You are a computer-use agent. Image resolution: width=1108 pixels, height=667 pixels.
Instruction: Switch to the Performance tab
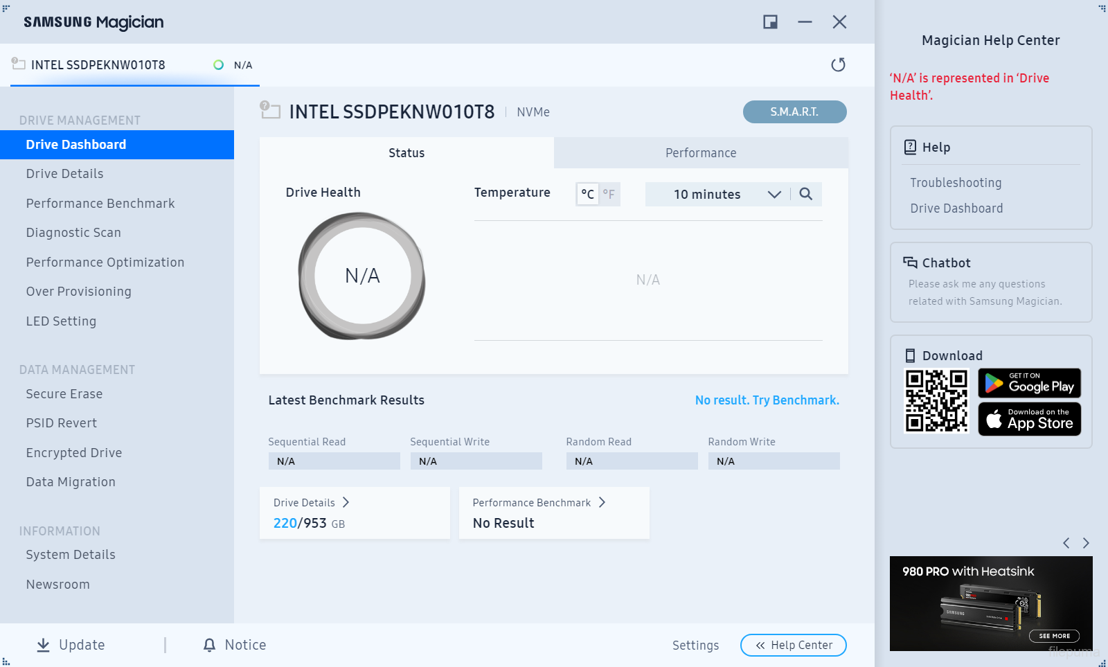coord(701,153)
